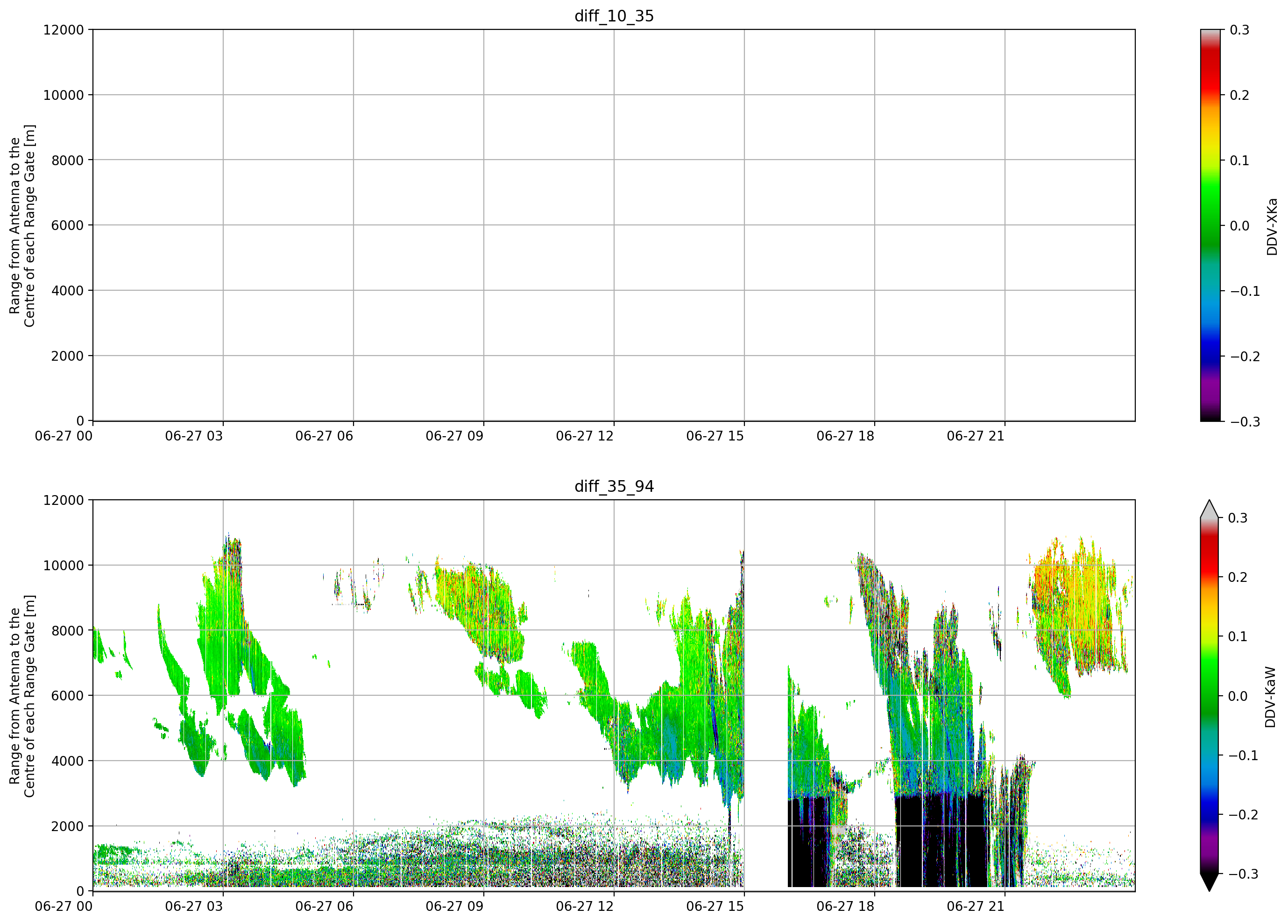Image resolution: width=1288 pixels, height=923 pixels.
Task: Click the 8000 tick on the bottom plot
Action: [68, 630]
